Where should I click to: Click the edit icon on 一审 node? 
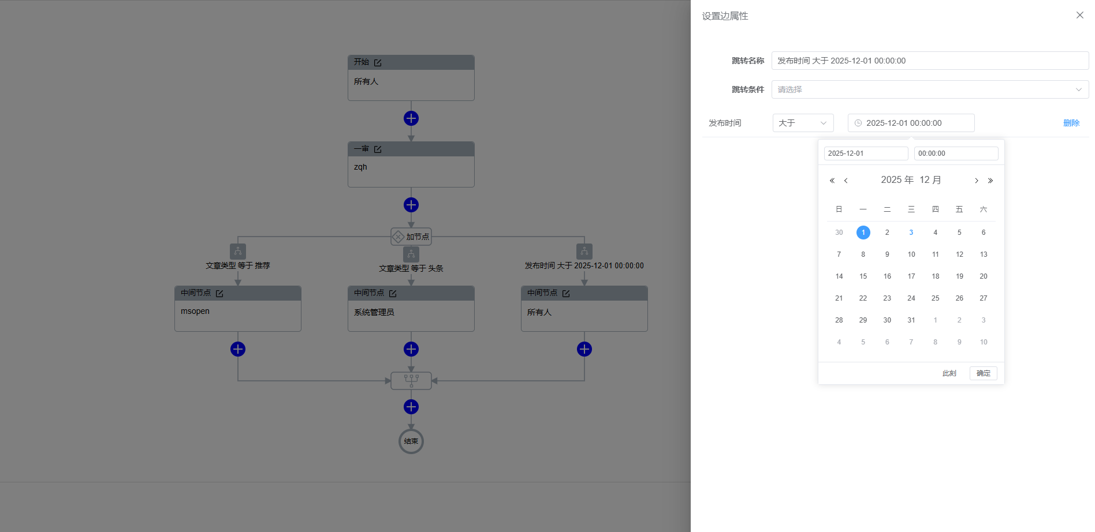point(378,149)
